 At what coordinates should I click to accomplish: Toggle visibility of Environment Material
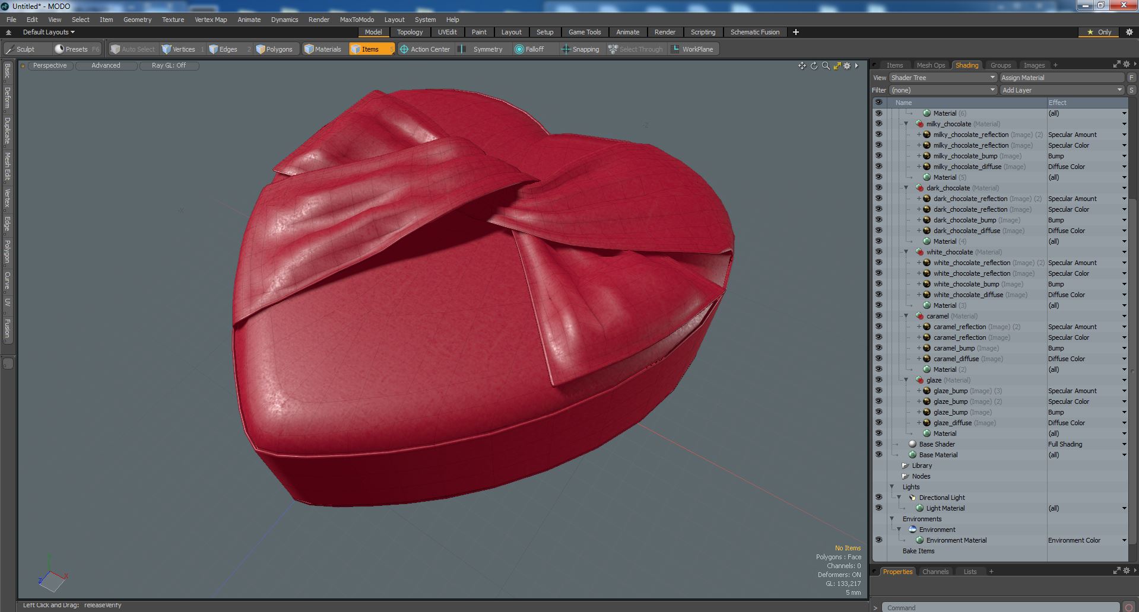coord(878,540)
